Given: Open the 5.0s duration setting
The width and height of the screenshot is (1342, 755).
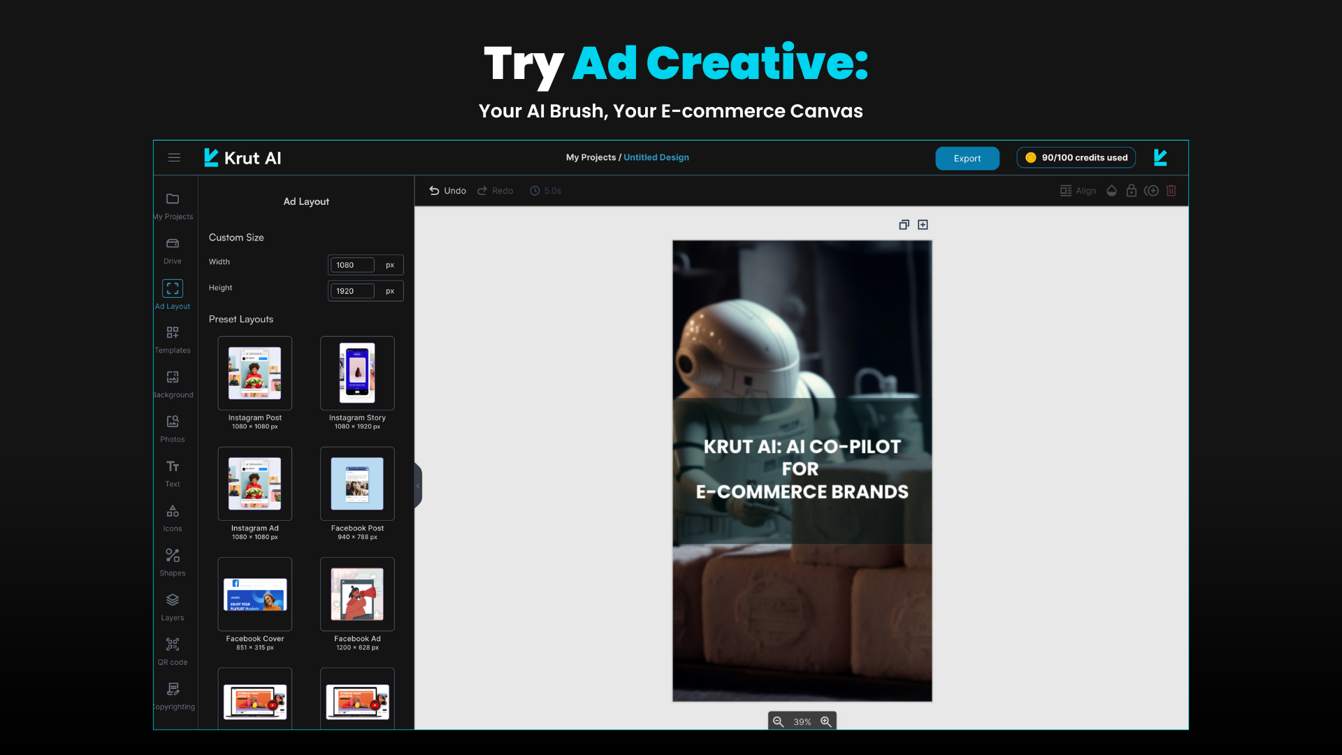Looking at the screenshot, I should click(545, 191).
